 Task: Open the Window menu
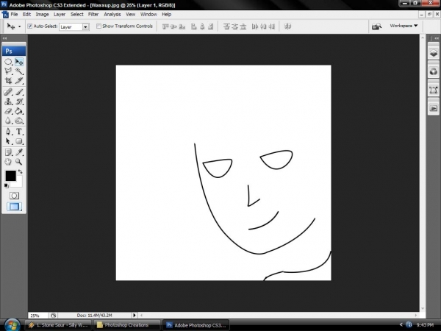[x=148, y=15]
